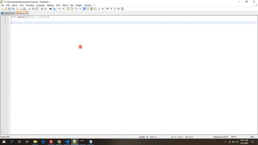Close the input.py tab with its X
The image size is (258, 145).
pos(27,13)
